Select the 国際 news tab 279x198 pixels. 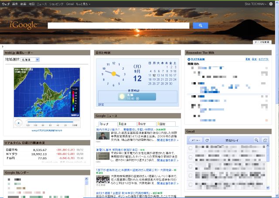(x=166, y=124)
